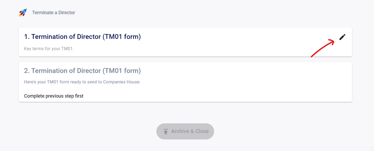The image size is (374, 151).
Task: Click the red arrow annotation
Action: (322, 48)
